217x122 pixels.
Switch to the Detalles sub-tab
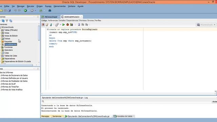(62, 20)
